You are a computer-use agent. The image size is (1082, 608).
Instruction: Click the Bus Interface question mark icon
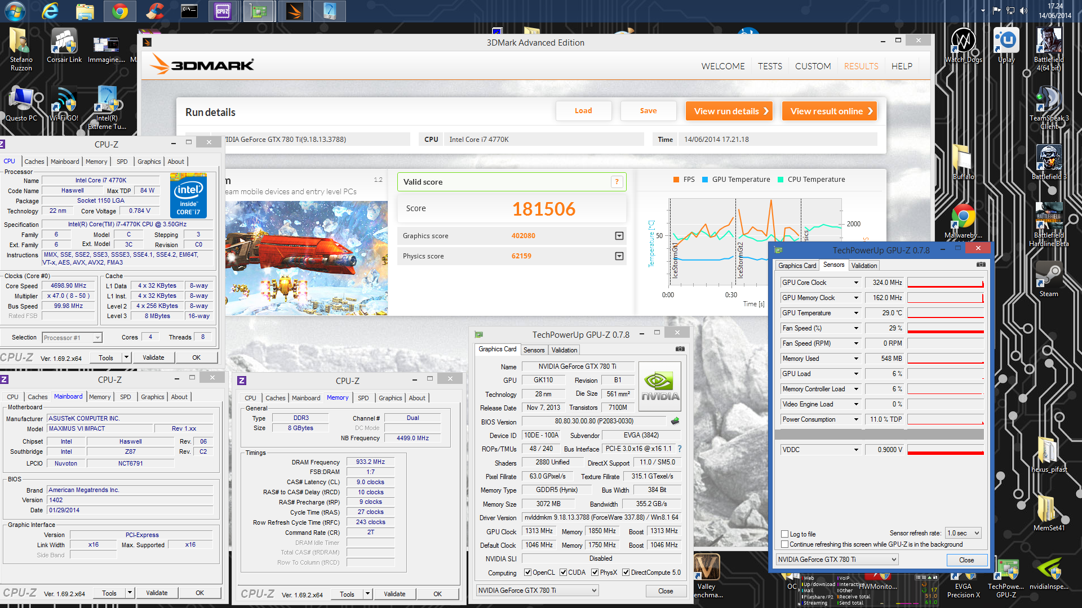pyautogui.click(x=680, y=449)
